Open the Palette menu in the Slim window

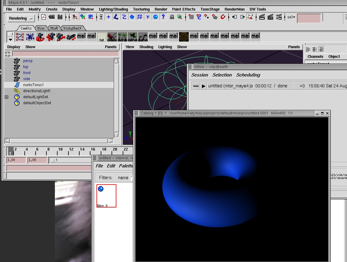[x=126, y=166]
